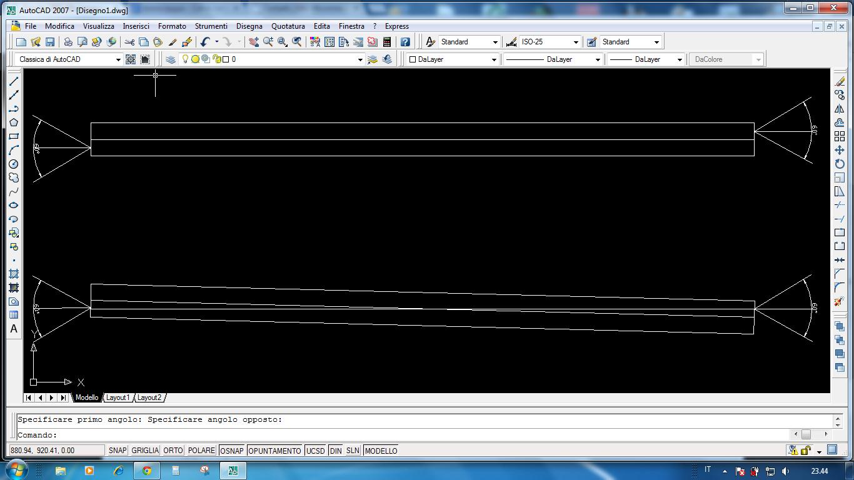Screen dimensions: 854x480
Task: Open Layer Properties Manager icon
Action: click(171, 59)
